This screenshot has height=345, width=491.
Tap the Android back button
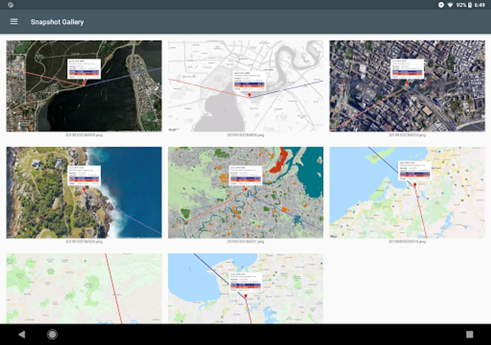click(x=21, y=335)
